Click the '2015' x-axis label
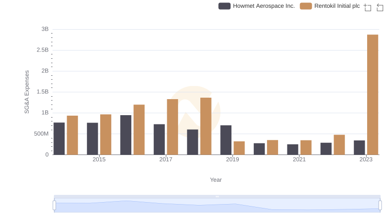The height and width of the screenshot is (224, 389). [x=99, y=159]
